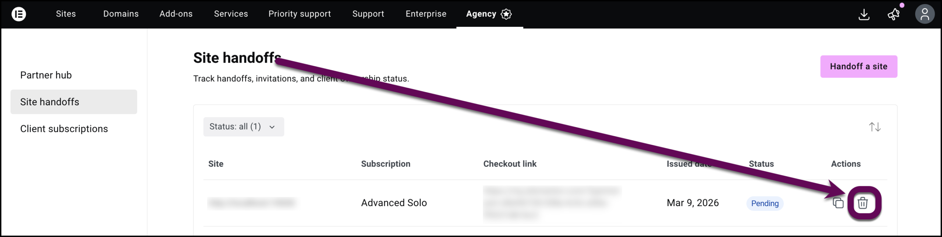The height and width of the screenshot is (237, 942).
Task: Select the Services menu item
Action: 231,14
